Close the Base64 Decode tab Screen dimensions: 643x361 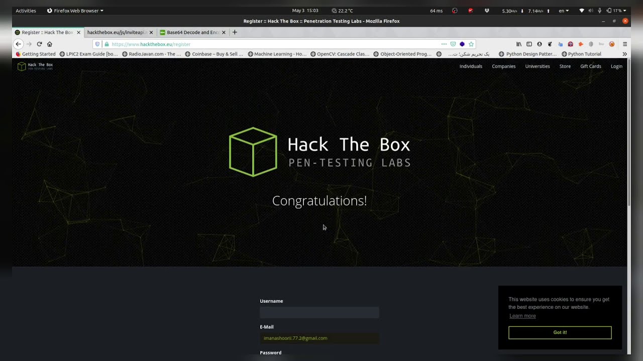point(224,32)
